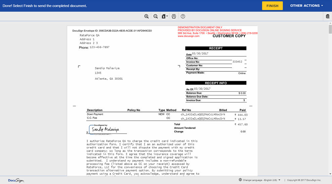Click the Change amount 0.00
Viewport: 332px width, 184px height.
[243, 132]
